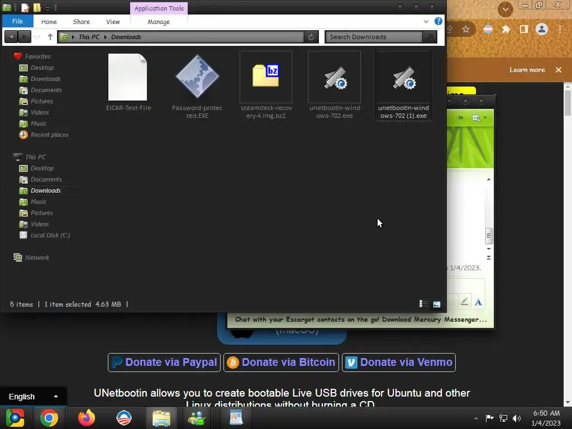Open the Customize Quick Access Toolbar dropdown

click(47, 8)
